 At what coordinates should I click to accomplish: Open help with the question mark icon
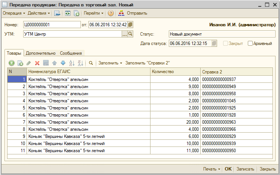click(111, 13)
